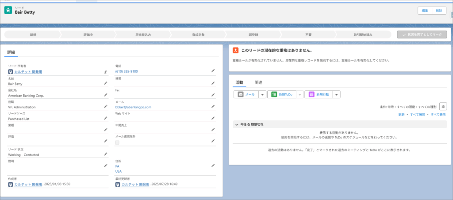This screenshot has width=453, height=200.
Task: Toggle the メール送信除外 checkbox
Action: click(117, 142)
